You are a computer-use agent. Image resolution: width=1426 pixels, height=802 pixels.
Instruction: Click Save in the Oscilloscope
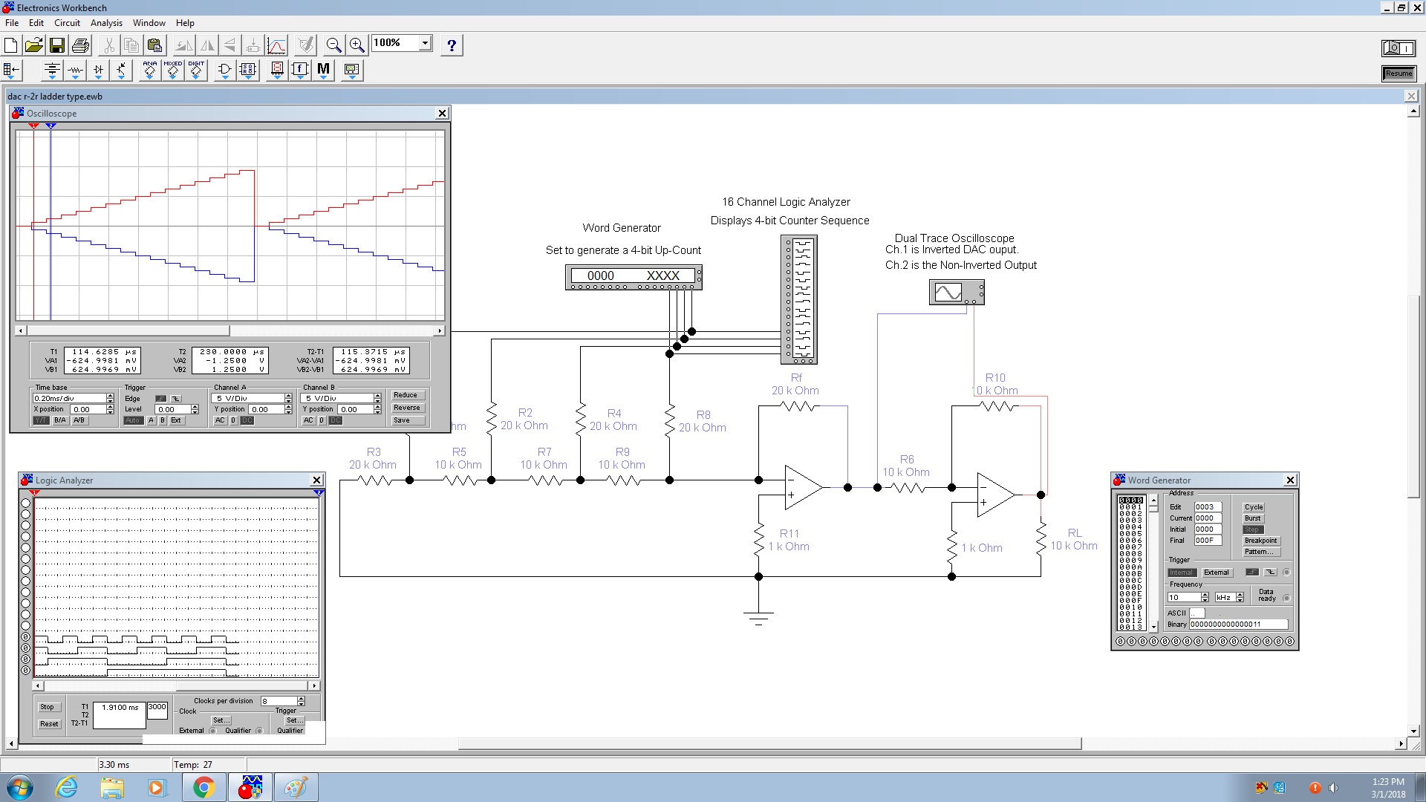408,420
